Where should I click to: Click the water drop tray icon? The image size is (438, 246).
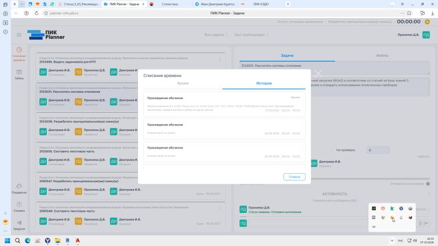pos(401,218)
